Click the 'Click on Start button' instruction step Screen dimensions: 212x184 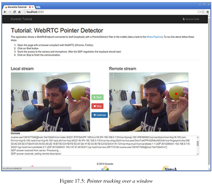28,48
